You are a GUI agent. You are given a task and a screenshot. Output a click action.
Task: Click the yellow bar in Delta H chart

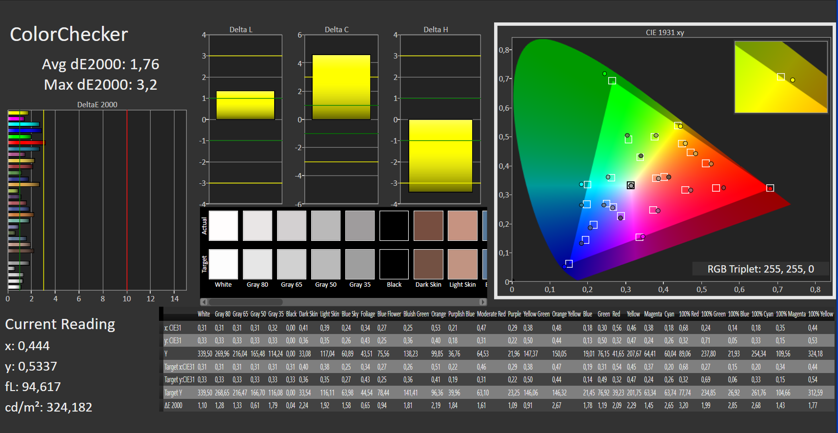point(440,156)
